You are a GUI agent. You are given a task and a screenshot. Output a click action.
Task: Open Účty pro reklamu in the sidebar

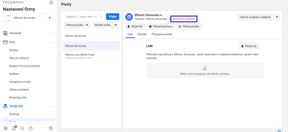point(19,58)
